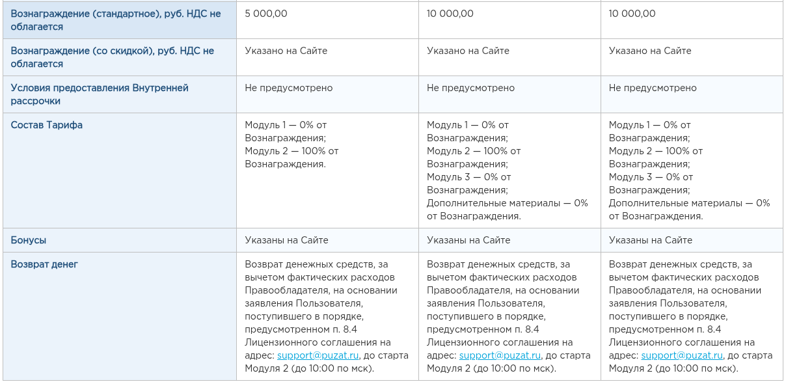786x384 pixels.
Task: Click "Указано на Сайте" discount cell, rightmost column
Action: pyautogui.click(x=650, y=51)
